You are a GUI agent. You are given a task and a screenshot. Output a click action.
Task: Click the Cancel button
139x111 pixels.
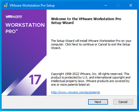click(x=123, y=102)
